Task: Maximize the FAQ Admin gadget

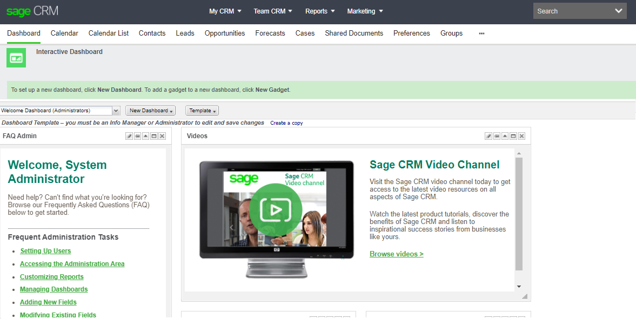Action: coord(153,136)
